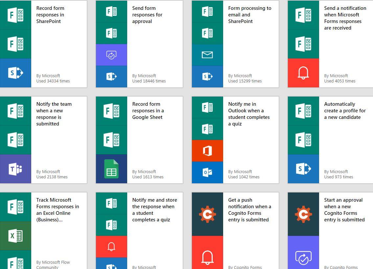The height and width of the screenshot is (269, 373).
Task: Select the notification bell icon in the notification template
Action: pos(303,73)
